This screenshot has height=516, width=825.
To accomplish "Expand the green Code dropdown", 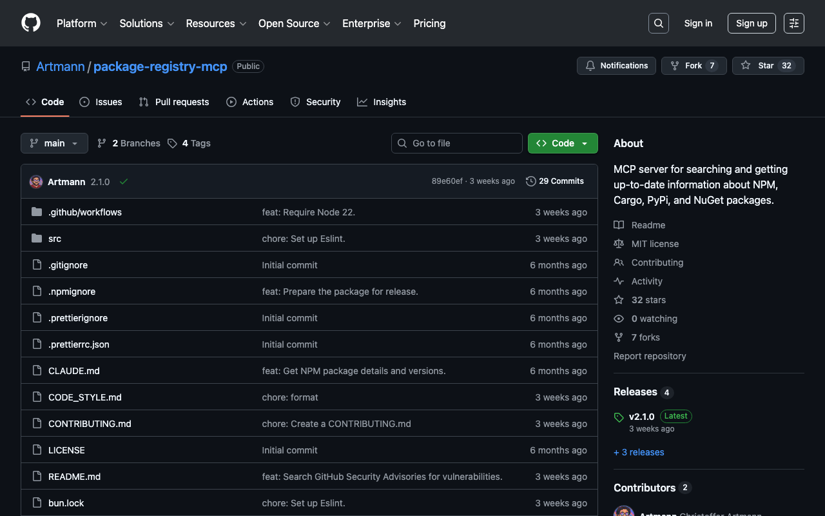I will coord(562,143).
